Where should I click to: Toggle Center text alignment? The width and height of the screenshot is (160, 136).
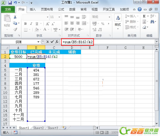point(72,23)
